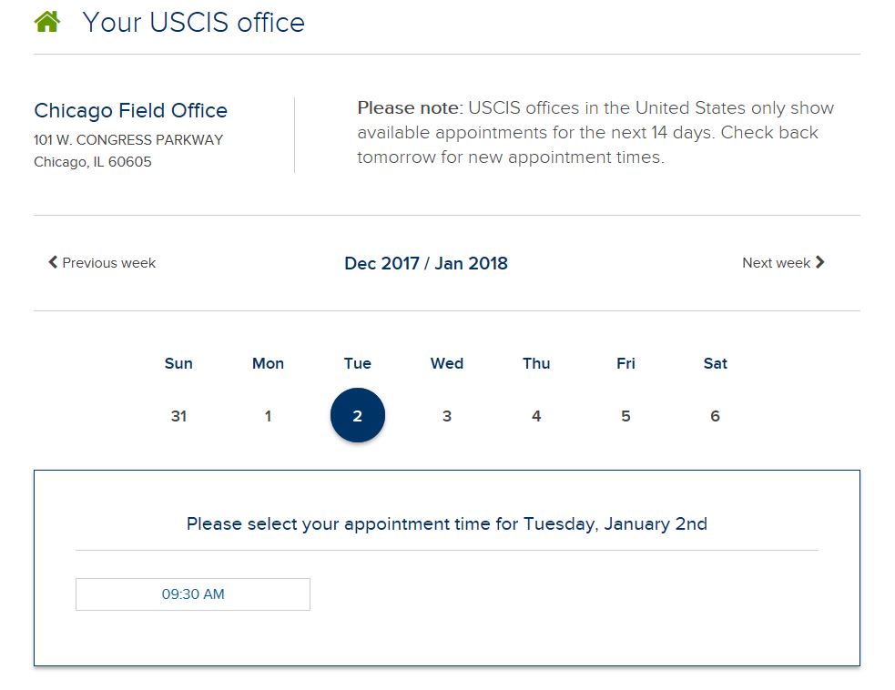
Task: Click the Chicago Field Office title
Action: point(131,110)
